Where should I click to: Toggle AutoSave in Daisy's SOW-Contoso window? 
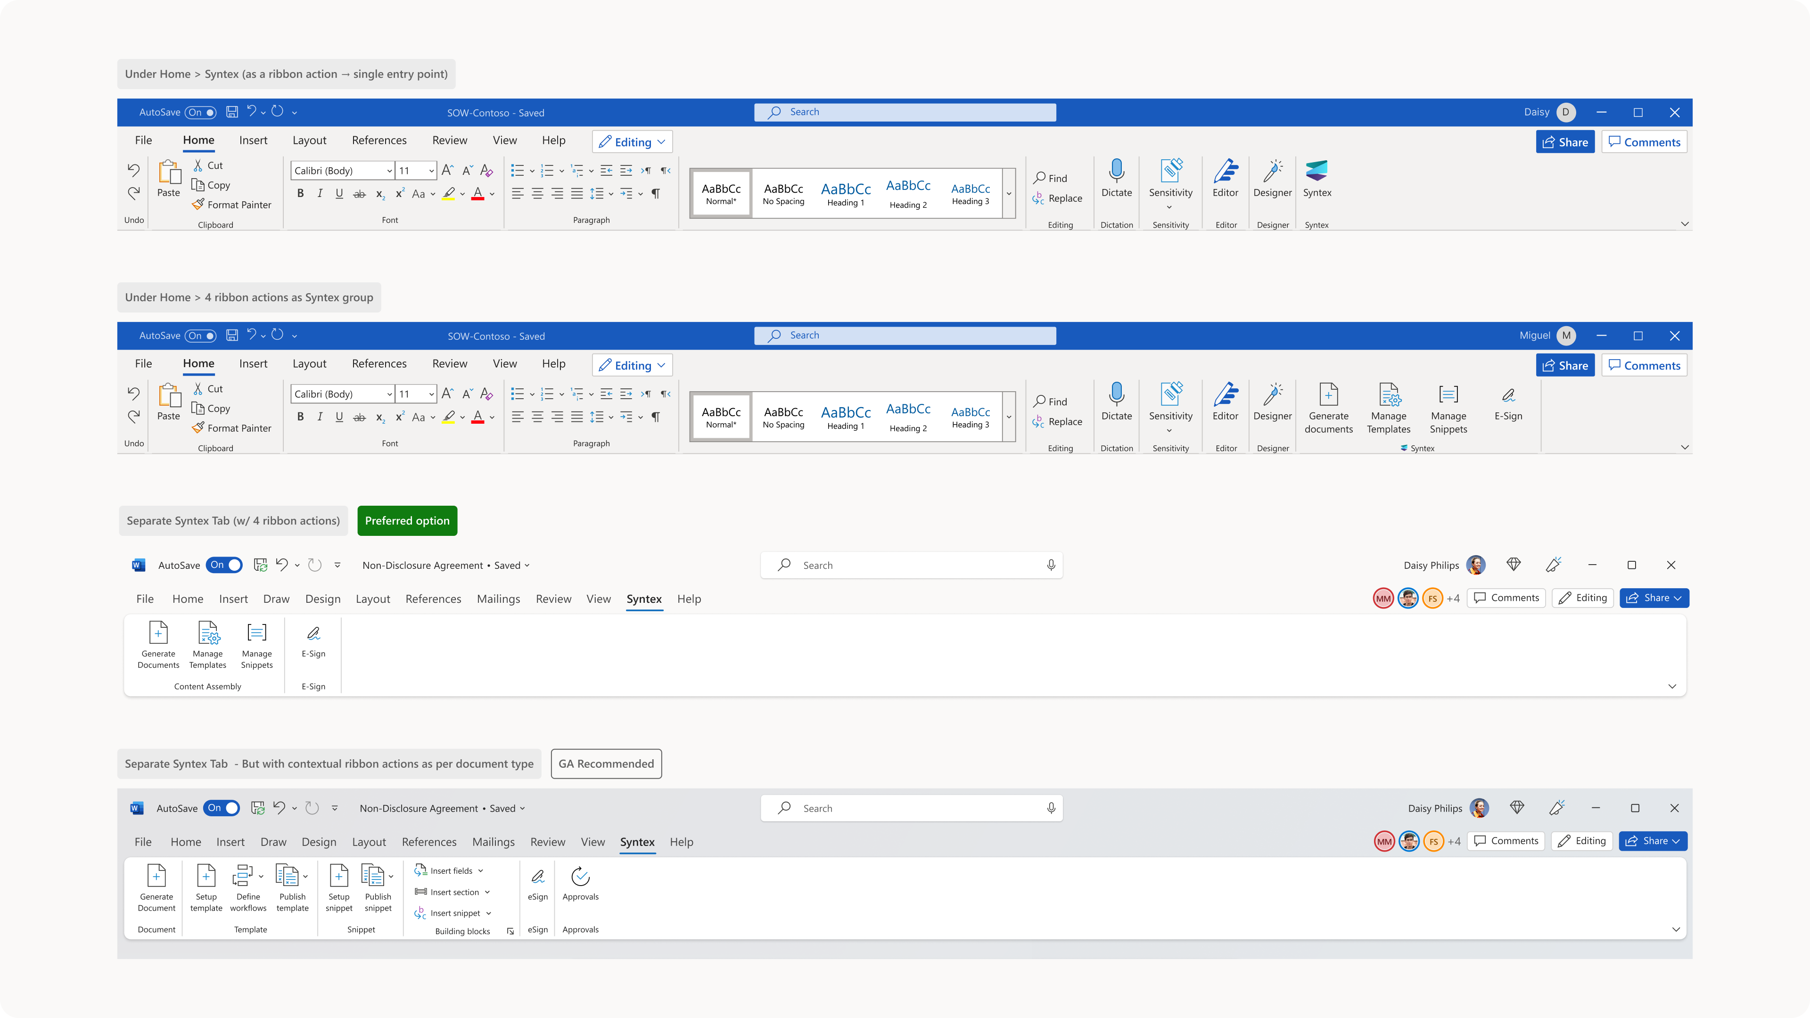click(200, 113)
